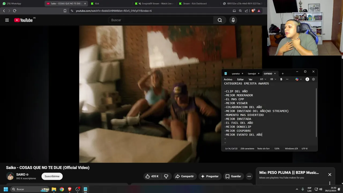Switch to the 1)emejot Notepad tab
The height and width of the screenshot is (193, 343).
coord(253,73)
